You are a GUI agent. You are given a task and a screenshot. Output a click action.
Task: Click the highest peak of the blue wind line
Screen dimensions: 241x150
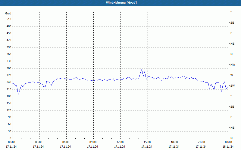click(142, 69)
